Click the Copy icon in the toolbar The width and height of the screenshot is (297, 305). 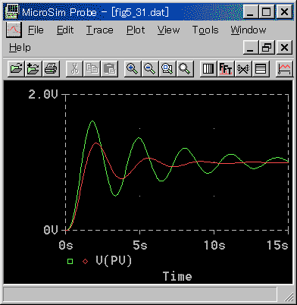click(92, 68)
